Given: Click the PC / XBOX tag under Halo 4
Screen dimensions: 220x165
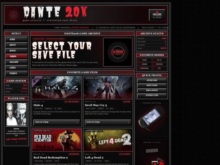Looking at the screenshot, I should pos(58,109).
